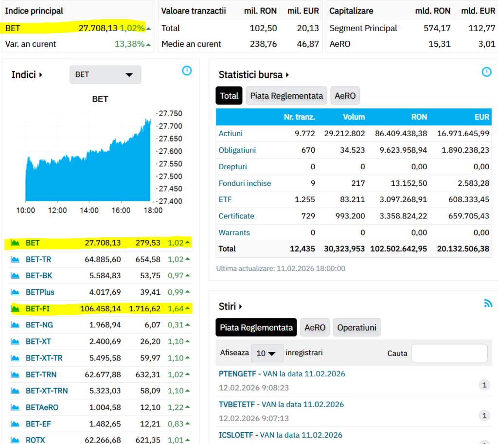Click the info icon in Statistici bursa panel
498x444 pixels.
pos(486,72)
